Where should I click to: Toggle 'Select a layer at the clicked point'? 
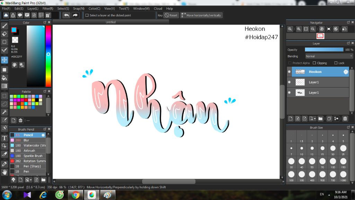point(87,15)
